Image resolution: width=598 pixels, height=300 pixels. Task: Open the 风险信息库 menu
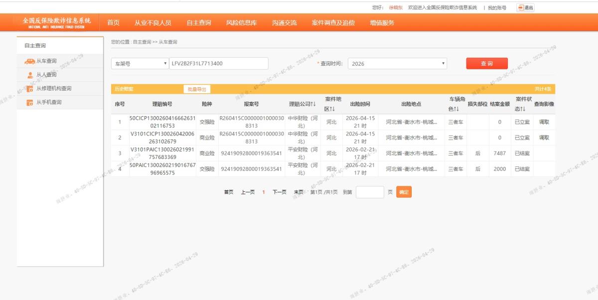[x=241, y=23]
